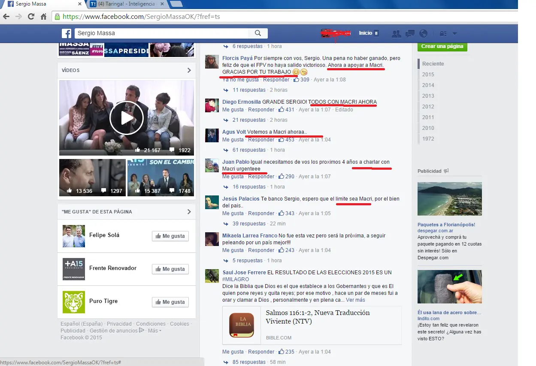
Task: Click Crear una página button
Action: pyautogui.click(x=442, y=46)
